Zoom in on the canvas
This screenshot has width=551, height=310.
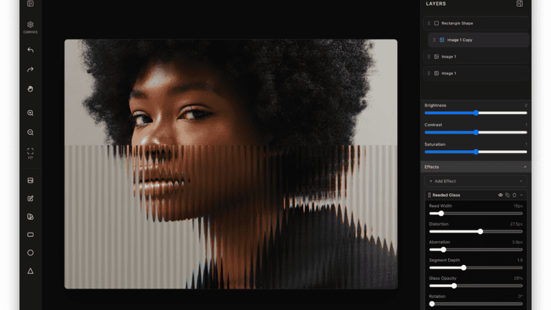pyautogui.click(x=30, y=113)
